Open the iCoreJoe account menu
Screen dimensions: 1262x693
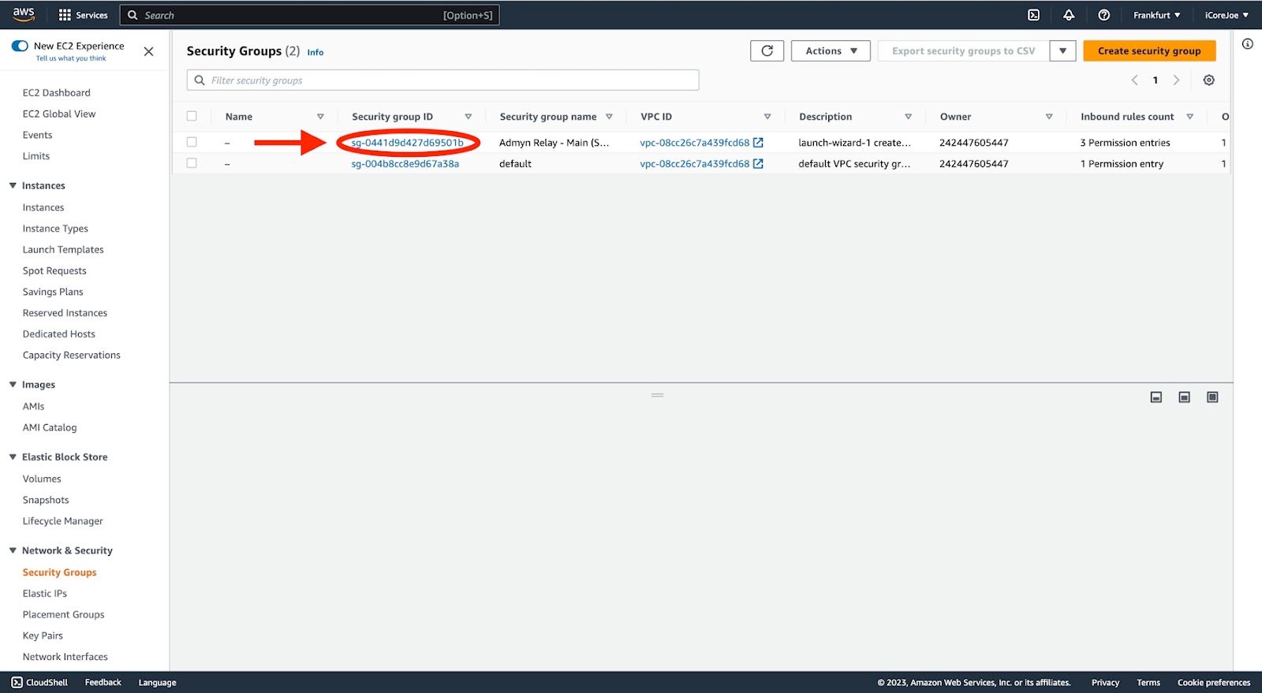[1227, 15]
